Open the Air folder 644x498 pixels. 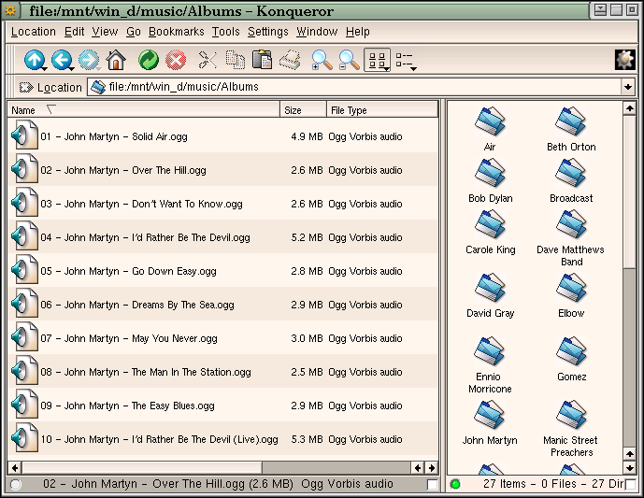490,129
